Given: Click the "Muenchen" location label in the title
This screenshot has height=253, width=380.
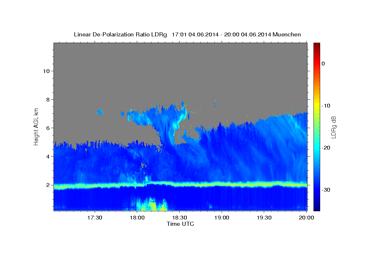Looking at the screenshot, I should pos(287,34).
